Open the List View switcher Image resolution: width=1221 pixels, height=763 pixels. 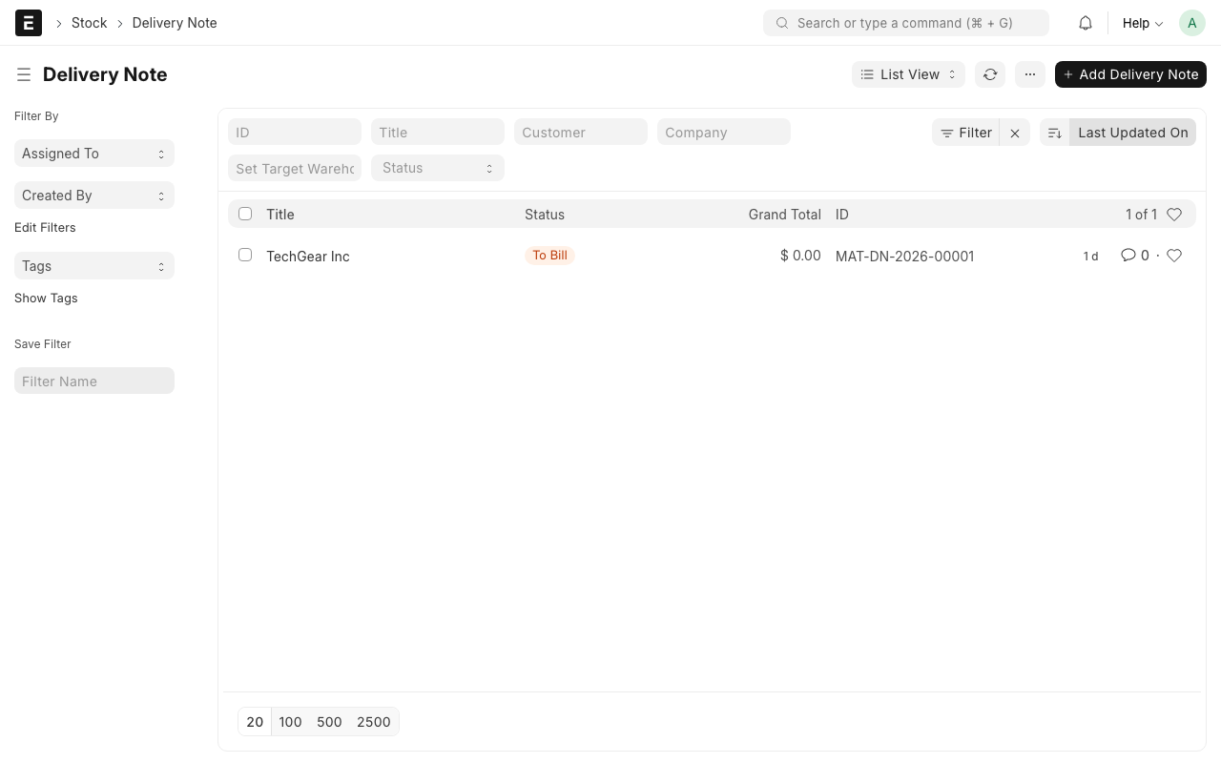coord(908,74)
